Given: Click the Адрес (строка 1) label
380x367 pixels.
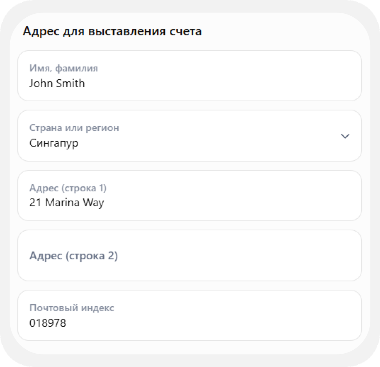Looking at the screenshot, I should pyautogui.click(x=68, y=188).
